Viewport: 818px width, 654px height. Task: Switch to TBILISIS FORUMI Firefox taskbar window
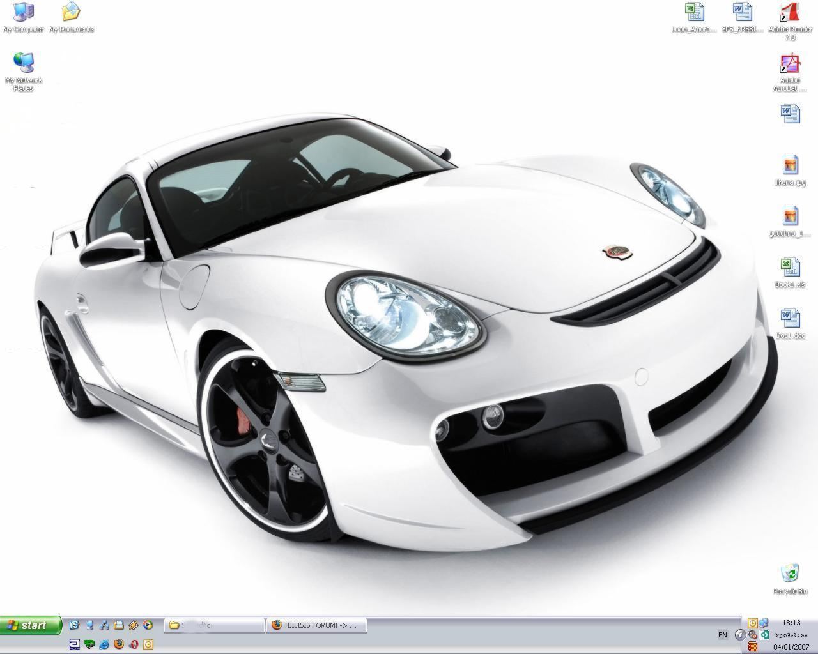tap(316, 625)
